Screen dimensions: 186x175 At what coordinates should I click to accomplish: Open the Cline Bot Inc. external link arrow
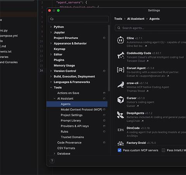tap(146, 46)
